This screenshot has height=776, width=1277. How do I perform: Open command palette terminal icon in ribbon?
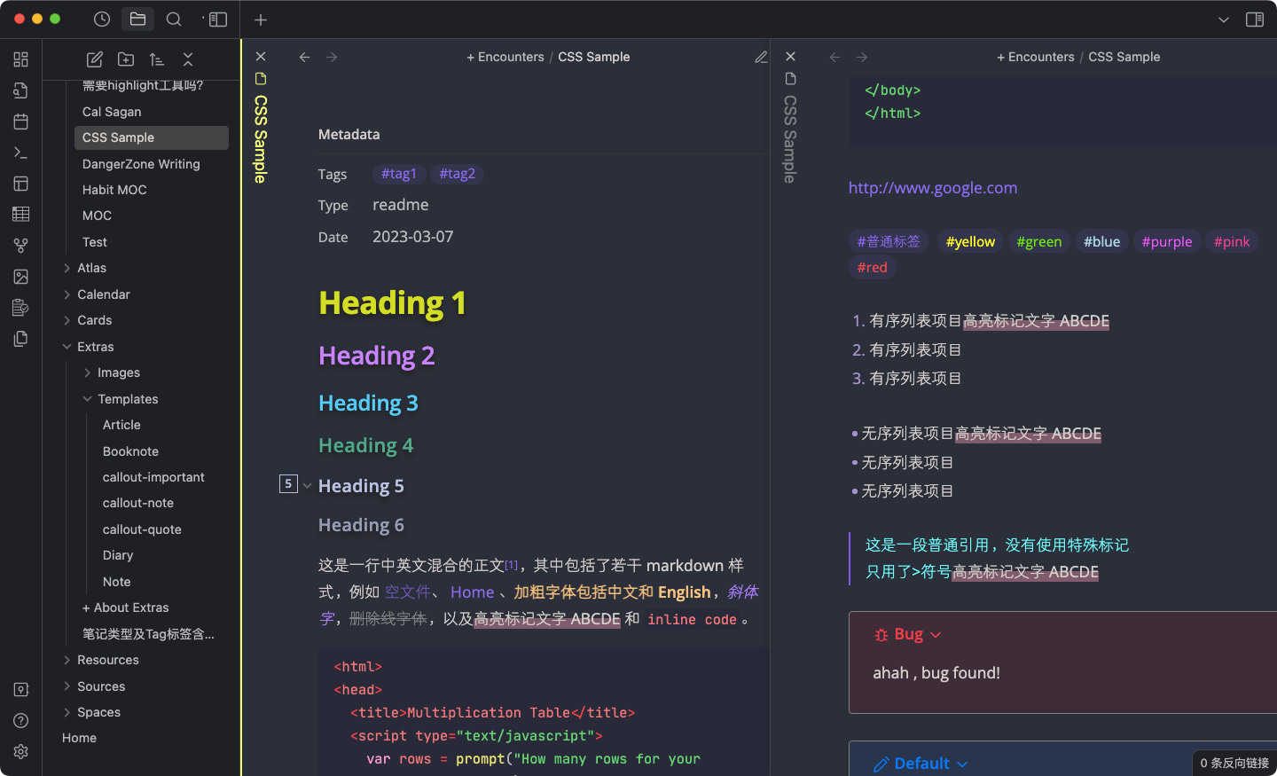point(21,153)
